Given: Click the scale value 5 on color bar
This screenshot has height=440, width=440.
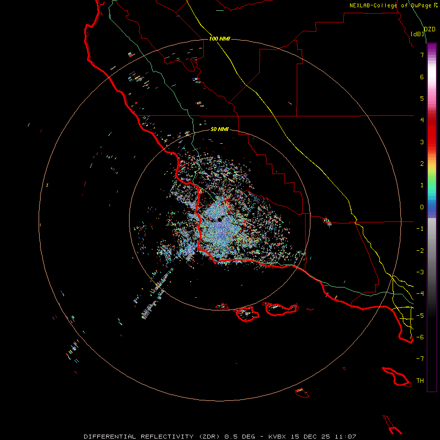Looking at the screenshot, I should click(422, 98).
